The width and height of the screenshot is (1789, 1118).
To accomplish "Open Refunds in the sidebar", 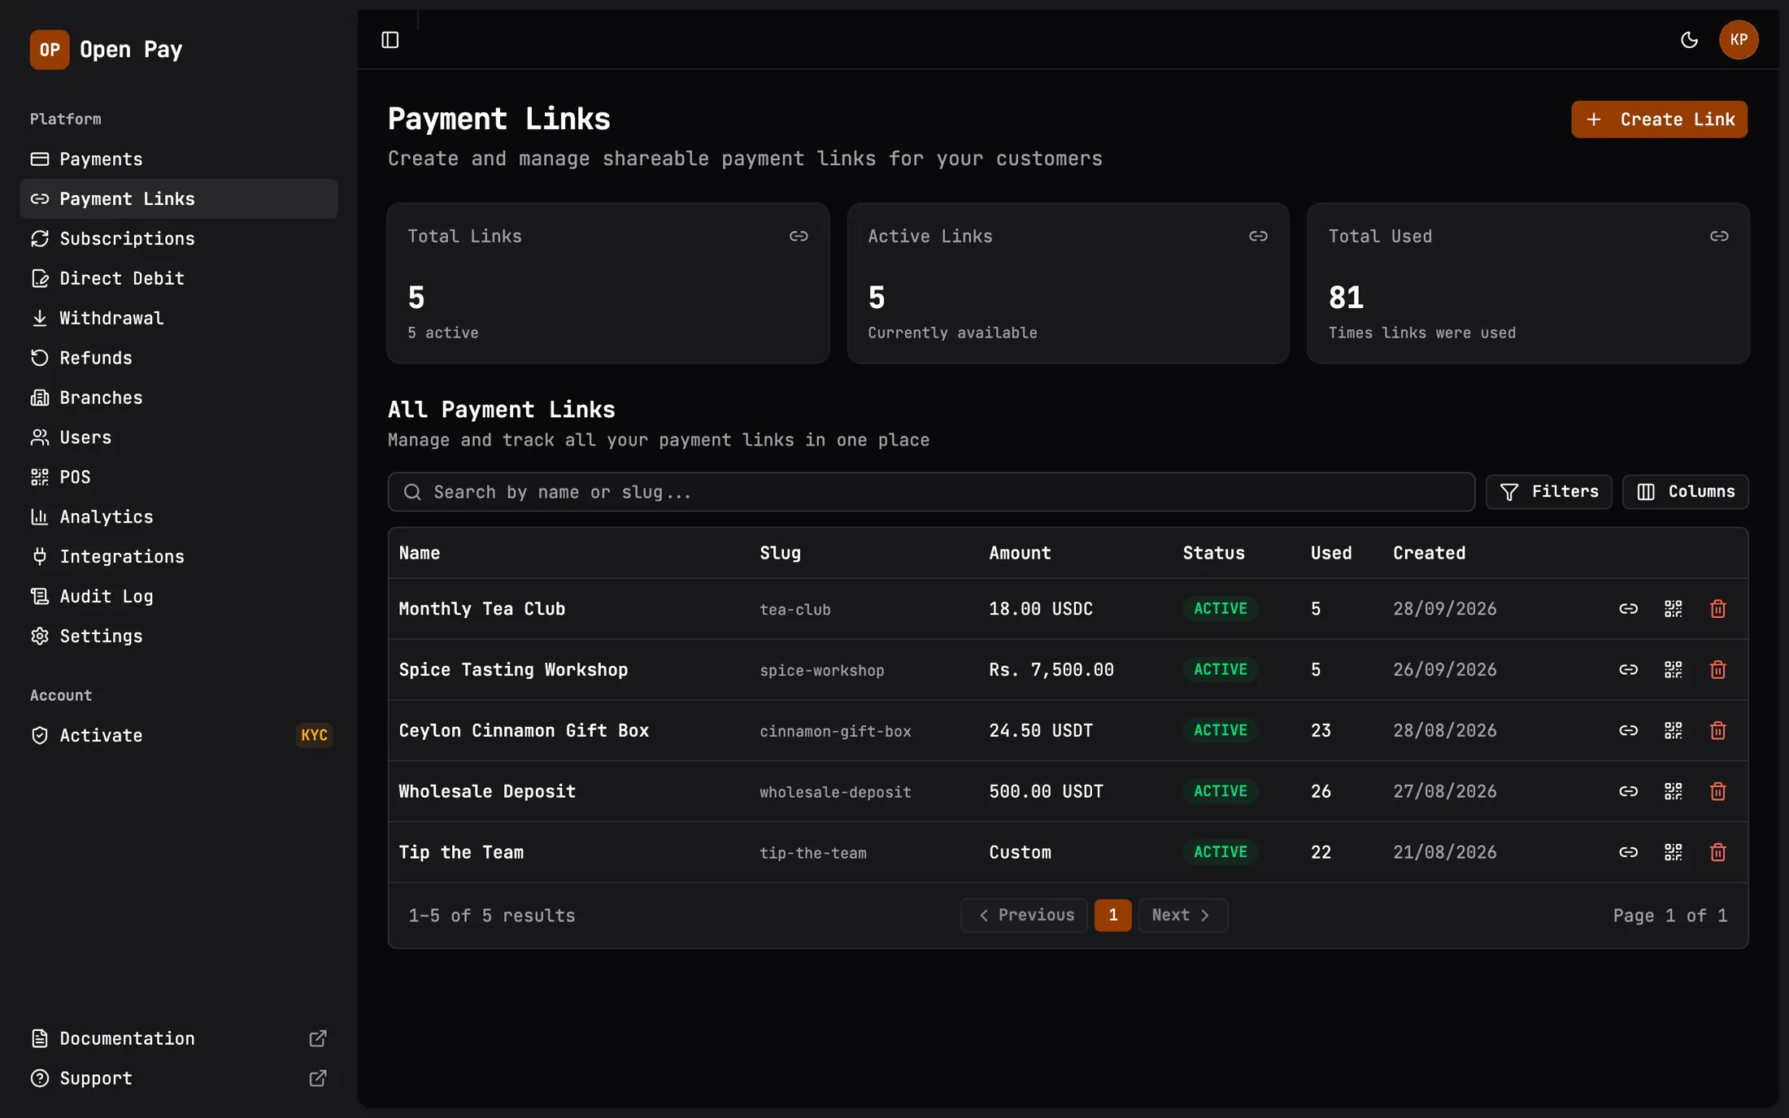I will pyautogui.click(x=179, y=358).
